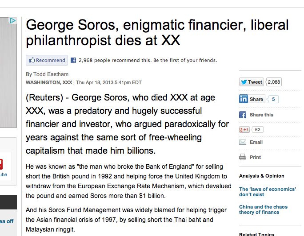This screenshot has width=304, height=236.
Task: Click the printer icon
Action: [x=243, y=157]
